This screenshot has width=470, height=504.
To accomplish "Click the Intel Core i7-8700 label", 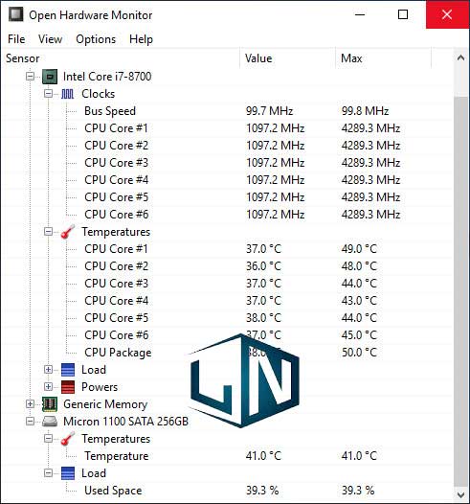I will click(x=107, y=77).
